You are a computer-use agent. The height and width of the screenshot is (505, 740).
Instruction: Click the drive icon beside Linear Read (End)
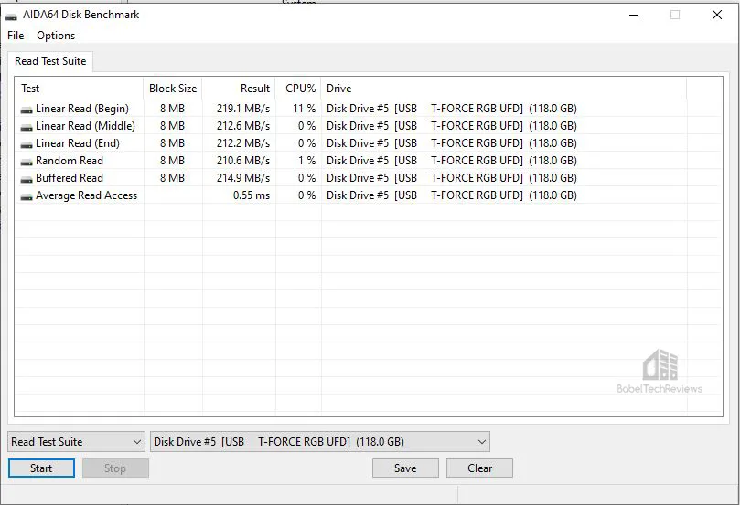(27, 144)
